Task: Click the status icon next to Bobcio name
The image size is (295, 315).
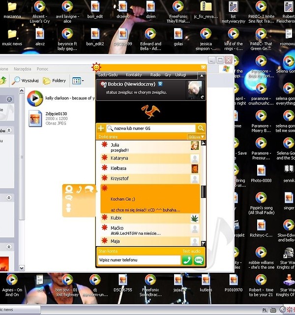Action: pyautogui.click(x=103, y=84)
